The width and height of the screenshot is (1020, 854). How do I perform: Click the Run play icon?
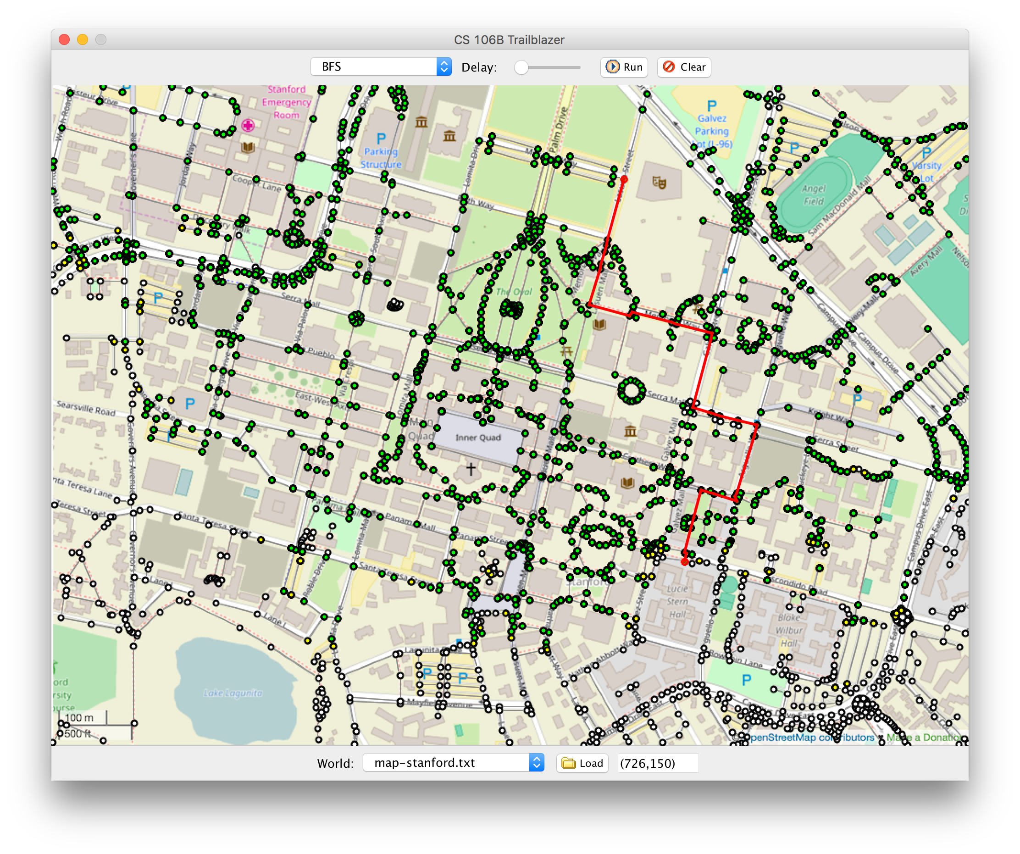click(613, 67)
